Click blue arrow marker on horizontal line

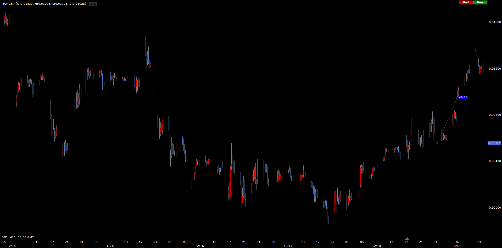coord(437,143)
